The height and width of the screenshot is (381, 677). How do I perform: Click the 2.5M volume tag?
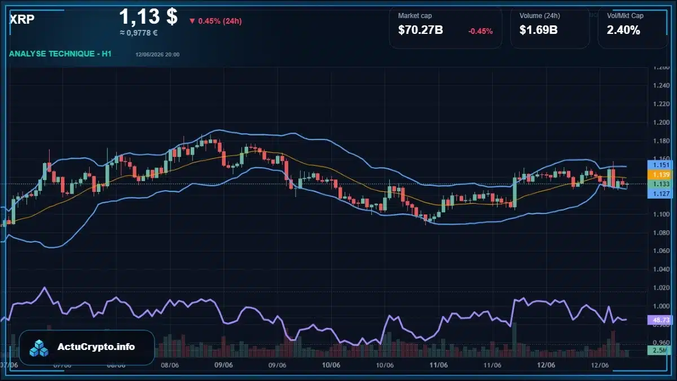[659, 351]
